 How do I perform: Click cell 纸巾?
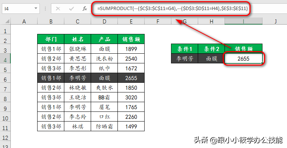click(104, 68)
